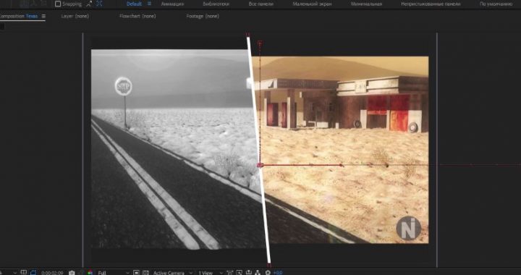
Task: Select the Минимальная workspace
Action: click(x=366, y=4)
